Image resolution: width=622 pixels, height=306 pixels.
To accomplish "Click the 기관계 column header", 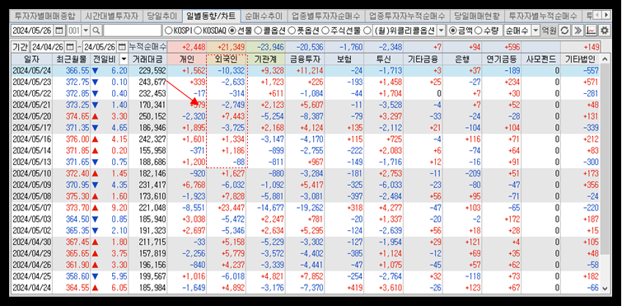I will 265,59.
